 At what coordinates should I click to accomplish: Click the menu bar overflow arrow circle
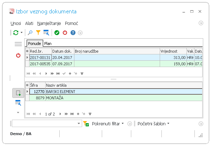point(201,23)
